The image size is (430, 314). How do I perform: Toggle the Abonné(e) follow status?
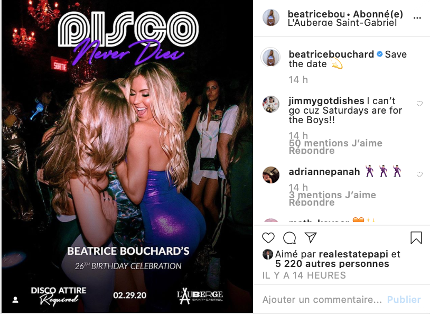[378, 14]
